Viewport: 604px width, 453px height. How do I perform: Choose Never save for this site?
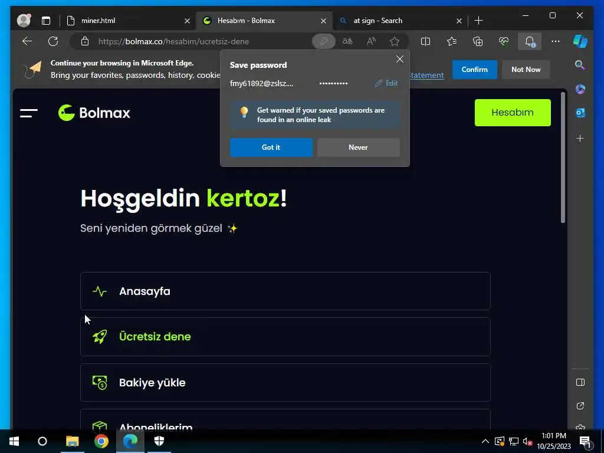tap(358, 147)
